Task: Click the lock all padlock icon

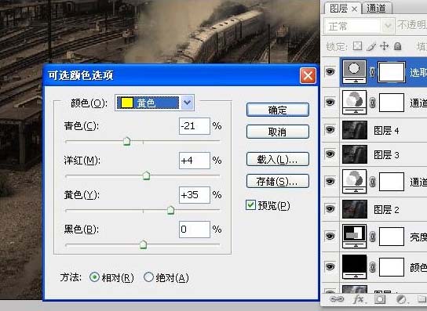Action: (398, 46)
